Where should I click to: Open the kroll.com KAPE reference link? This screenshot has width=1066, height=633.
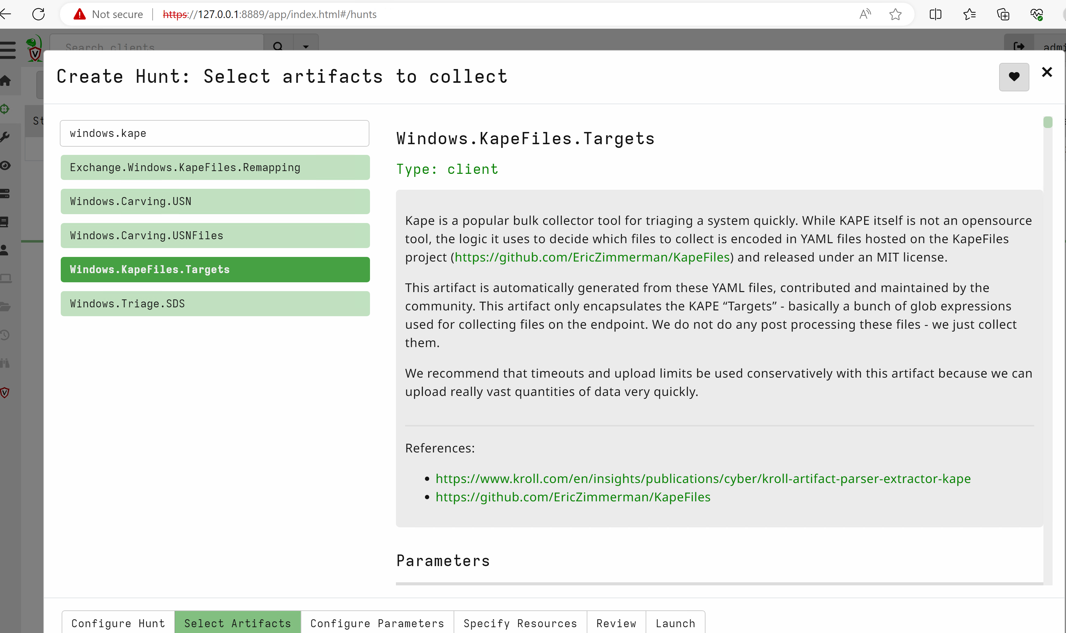703,478
